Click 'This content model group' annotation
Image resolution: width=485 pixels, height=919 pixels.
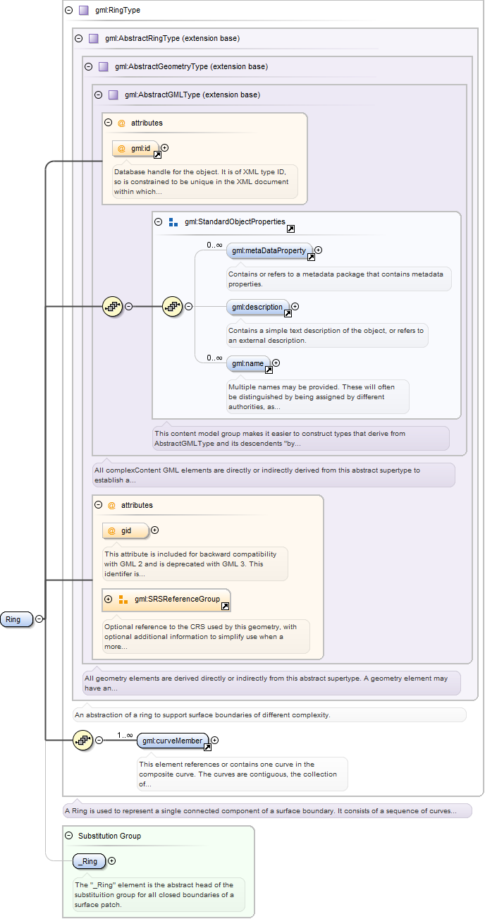click(x=280, y=439)
